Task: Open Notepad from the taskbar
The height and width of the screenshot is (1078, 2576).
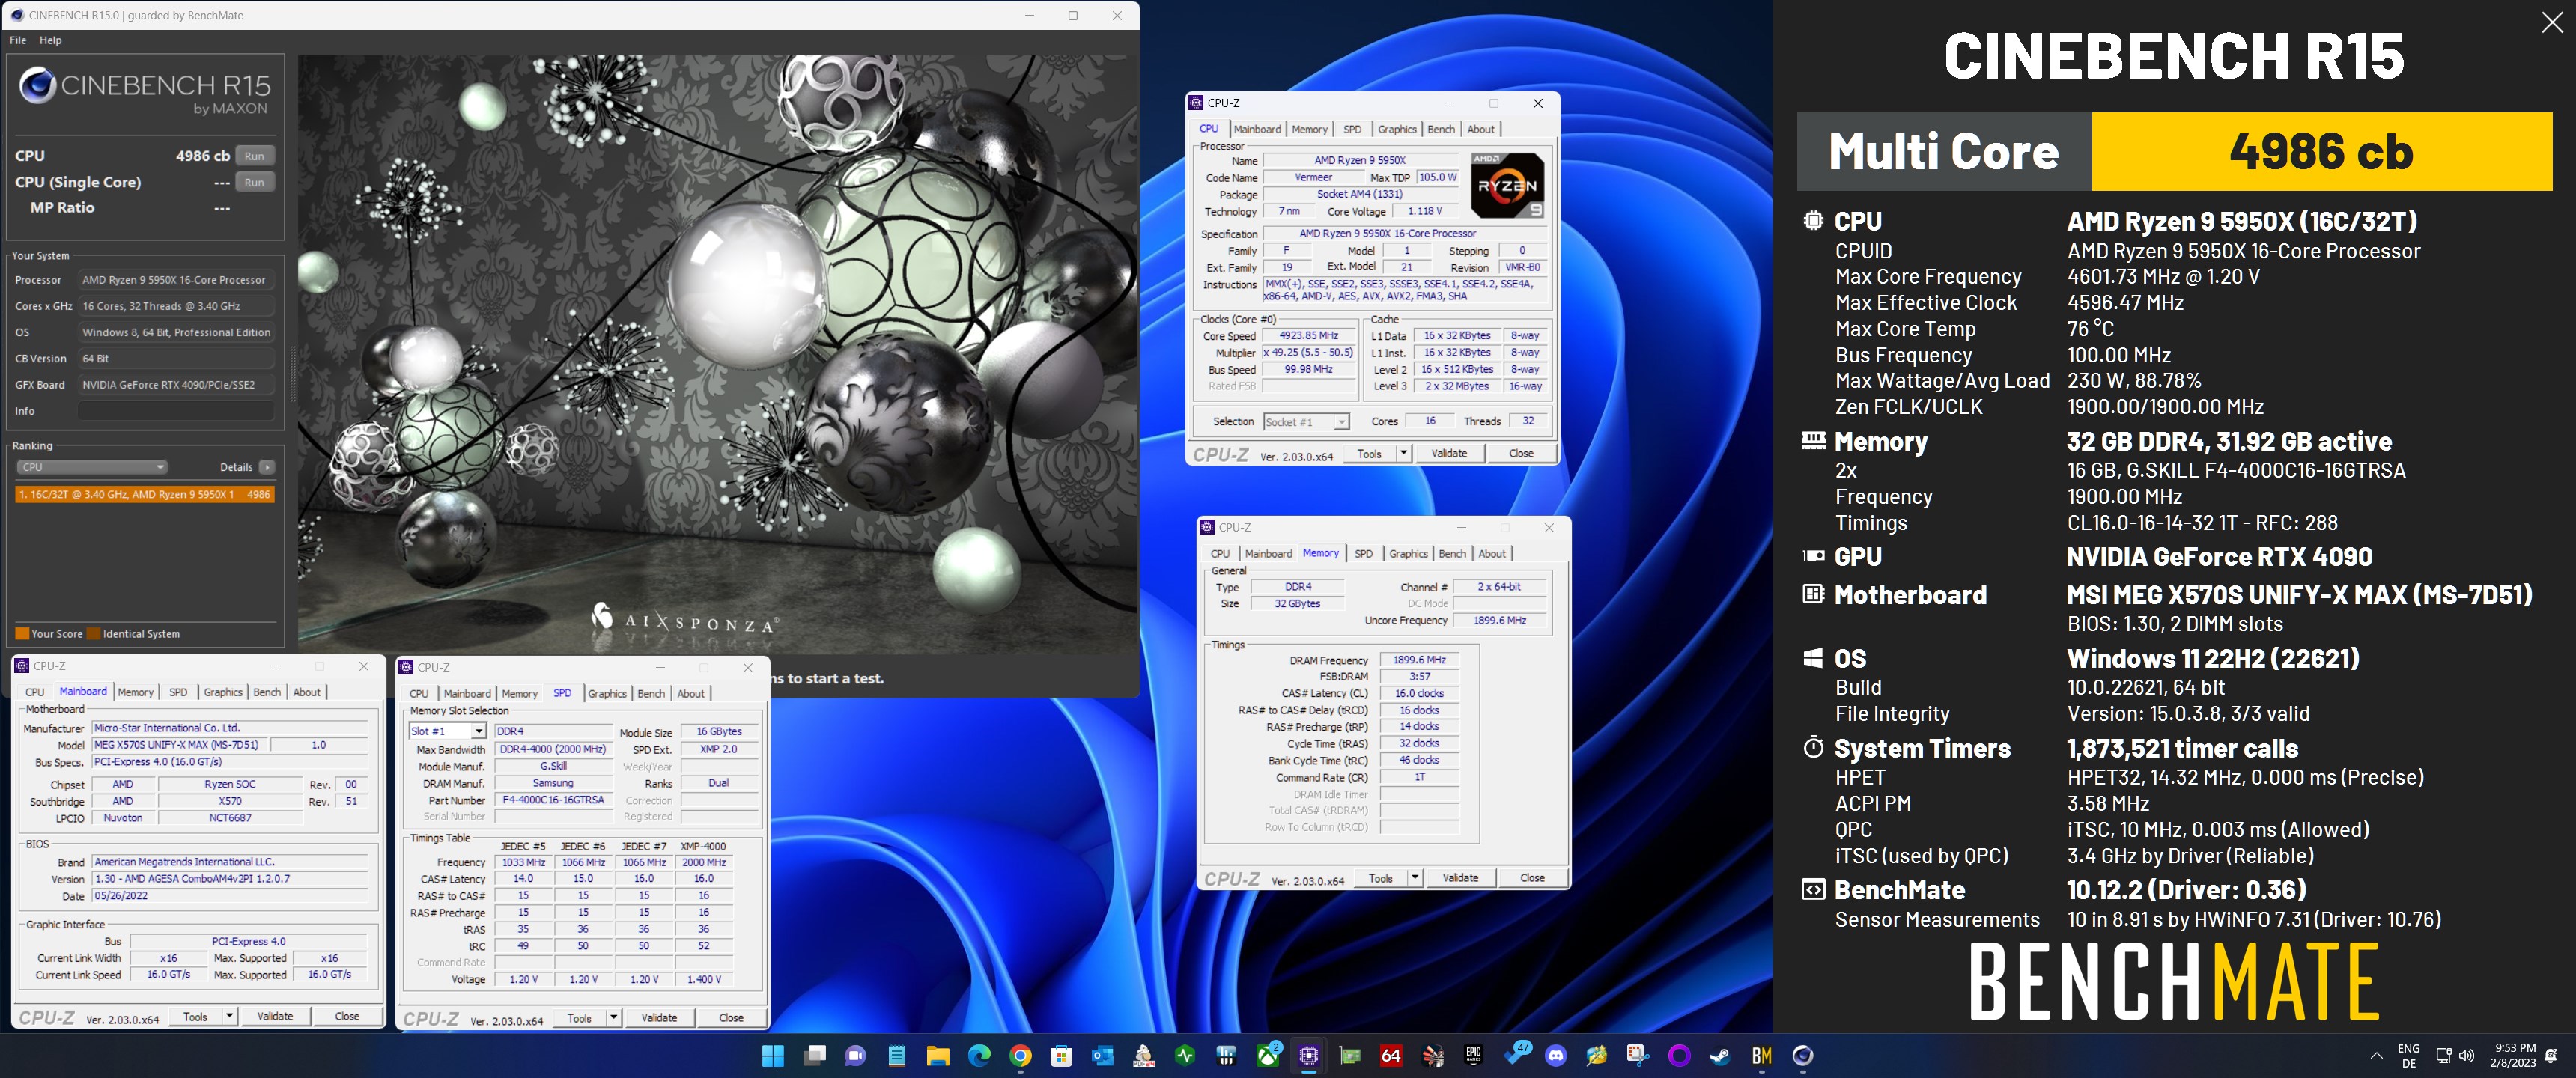Action: 897,1055
